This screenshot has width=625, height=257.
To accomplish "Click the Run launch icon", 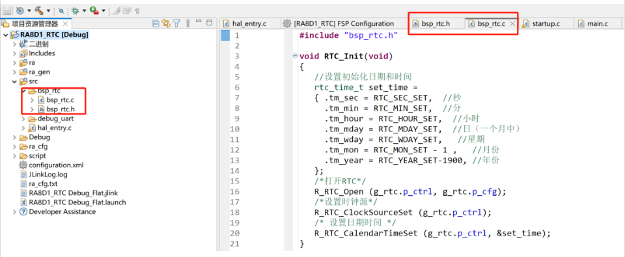I will click(94, 10).
